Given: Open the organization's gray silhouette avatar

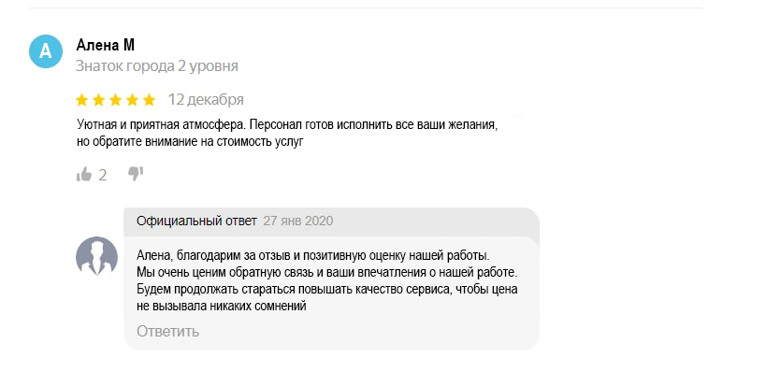Looking at the screenshot, I should point(96,257).
